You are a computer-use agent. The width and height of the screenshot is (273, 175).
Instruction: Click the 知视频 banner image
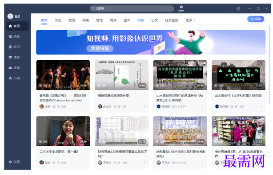pyautogui.click(x=151, y=43)
